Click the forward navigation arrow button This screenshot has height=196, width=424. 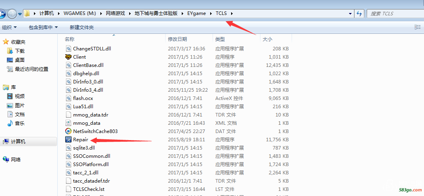pyautogui.click(x=12, y=14)
